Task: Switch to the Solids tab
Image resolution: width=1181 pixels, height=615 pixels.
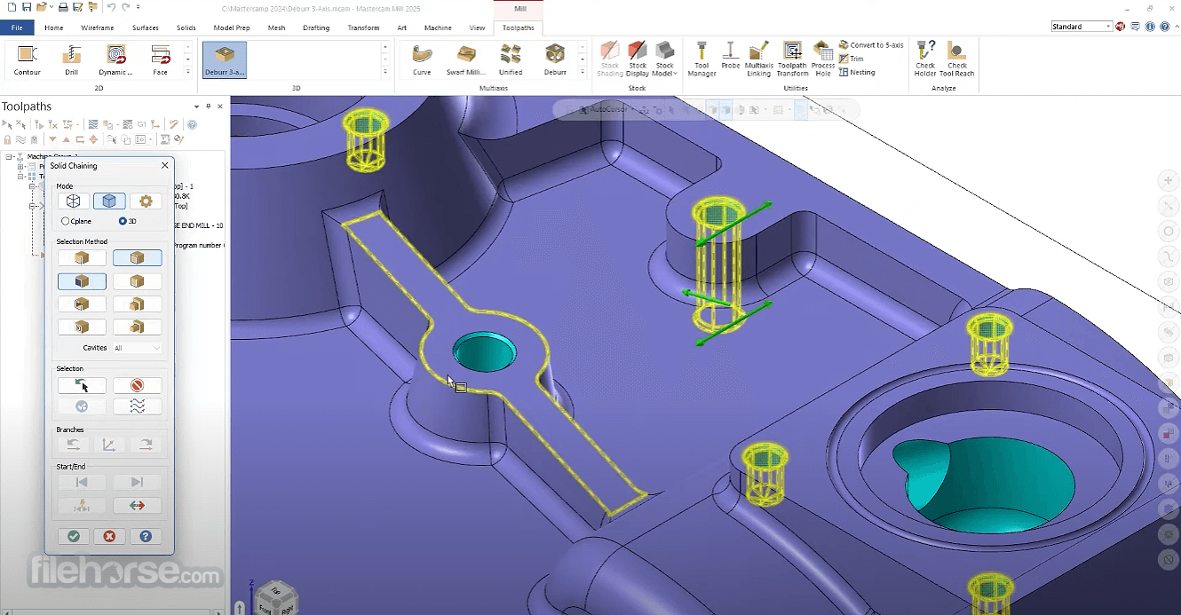Action: [186, 28]
